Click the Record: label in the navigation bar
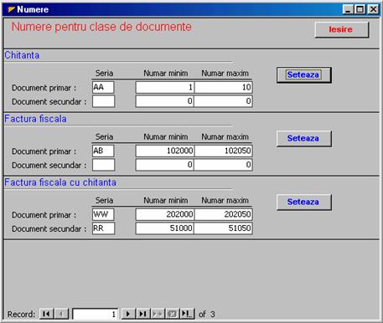The width and height of the screenshot is (383, 323). coord(21,315)
